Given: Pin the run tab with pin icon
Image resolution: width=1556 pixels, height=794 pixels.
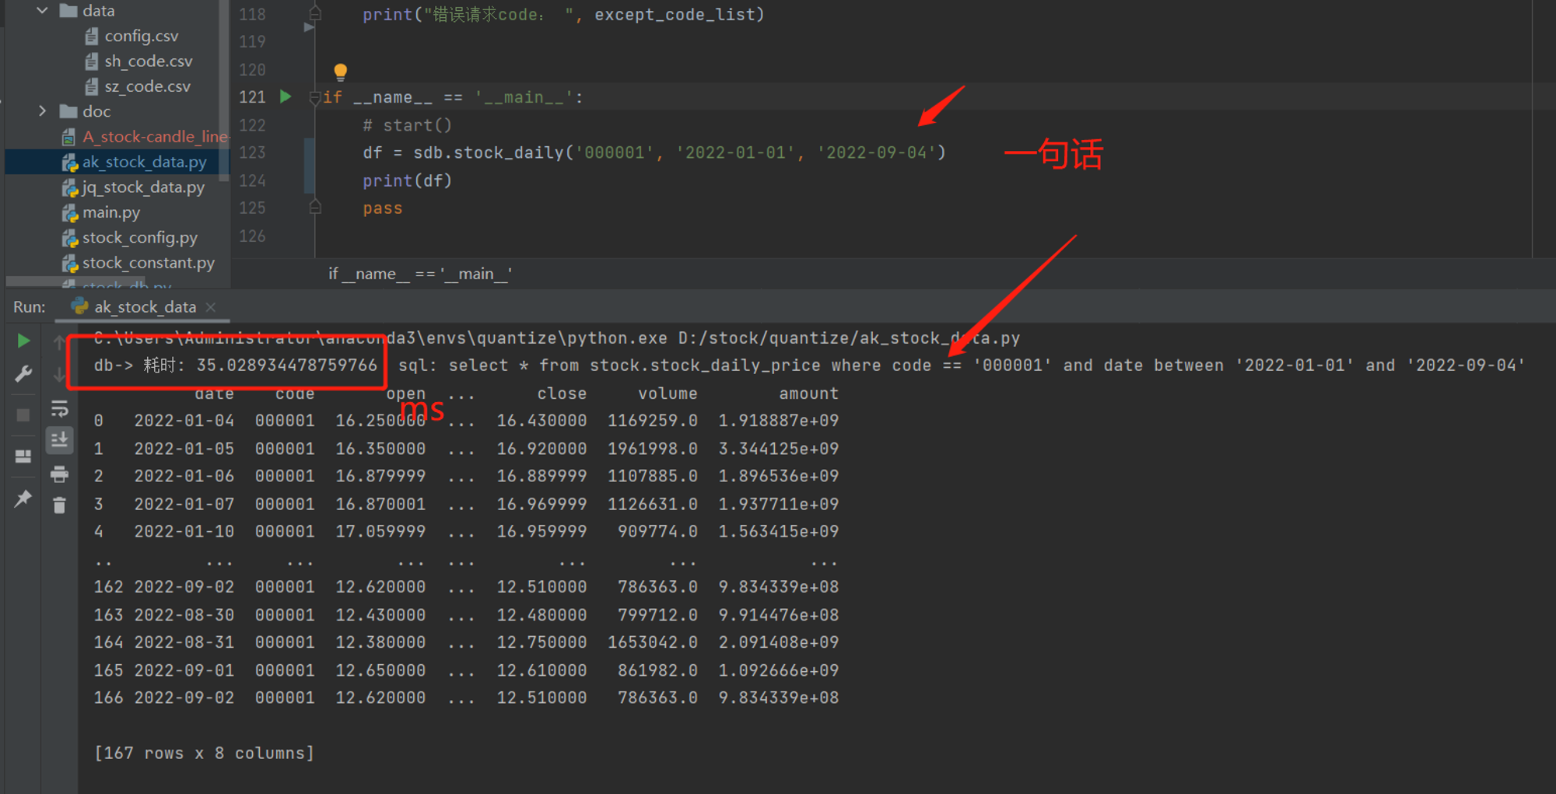Looking at the screenshot, I should pyautogui.click(x=23, y=498).
